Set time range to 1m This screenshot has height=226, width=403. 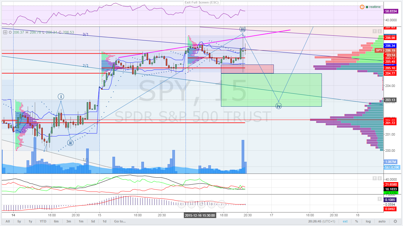tap(81, 221)
